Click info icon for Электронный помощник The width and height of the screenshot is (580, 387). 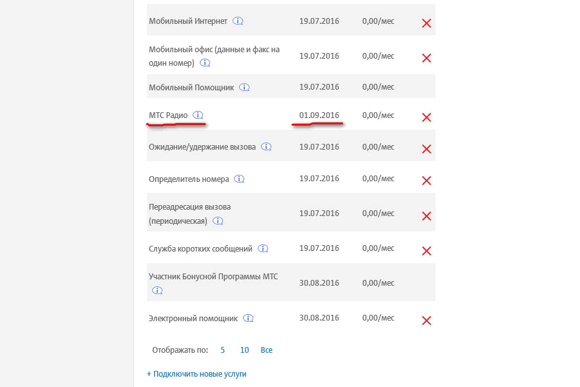249,319
